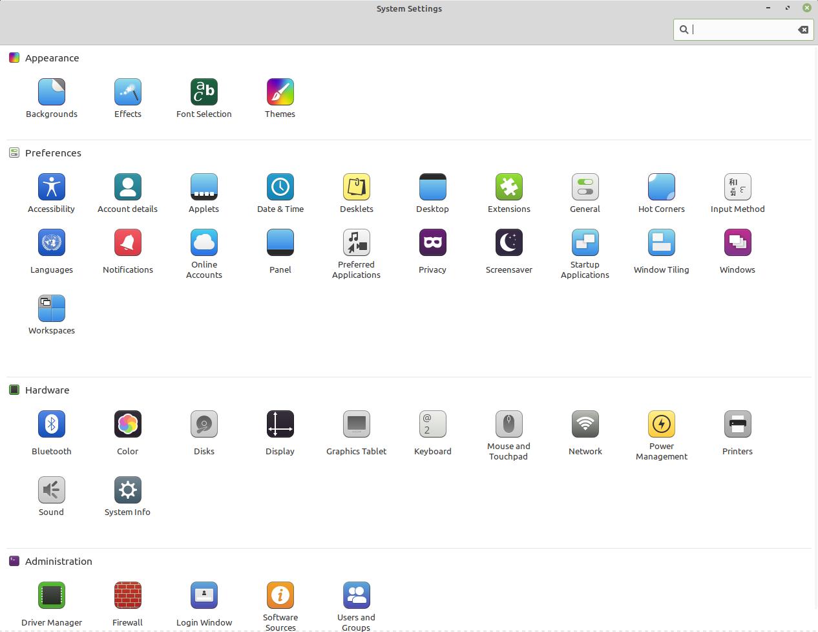The width and height of the screenshot is (818, 632).
Task: Clear the search box with the backspace icon
Action: [x=803, y=29]
